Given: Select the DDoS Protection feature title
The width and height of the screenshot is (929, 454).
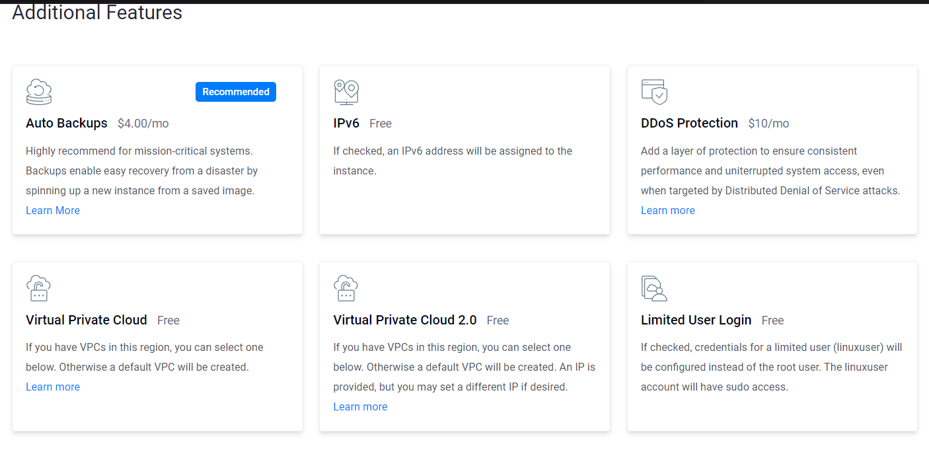Looking at the screenshot, I should click(689, 123).
